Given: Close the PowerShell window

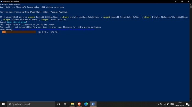Looking at the screenshot, I should pyautogui.click(x=188, y=2).
